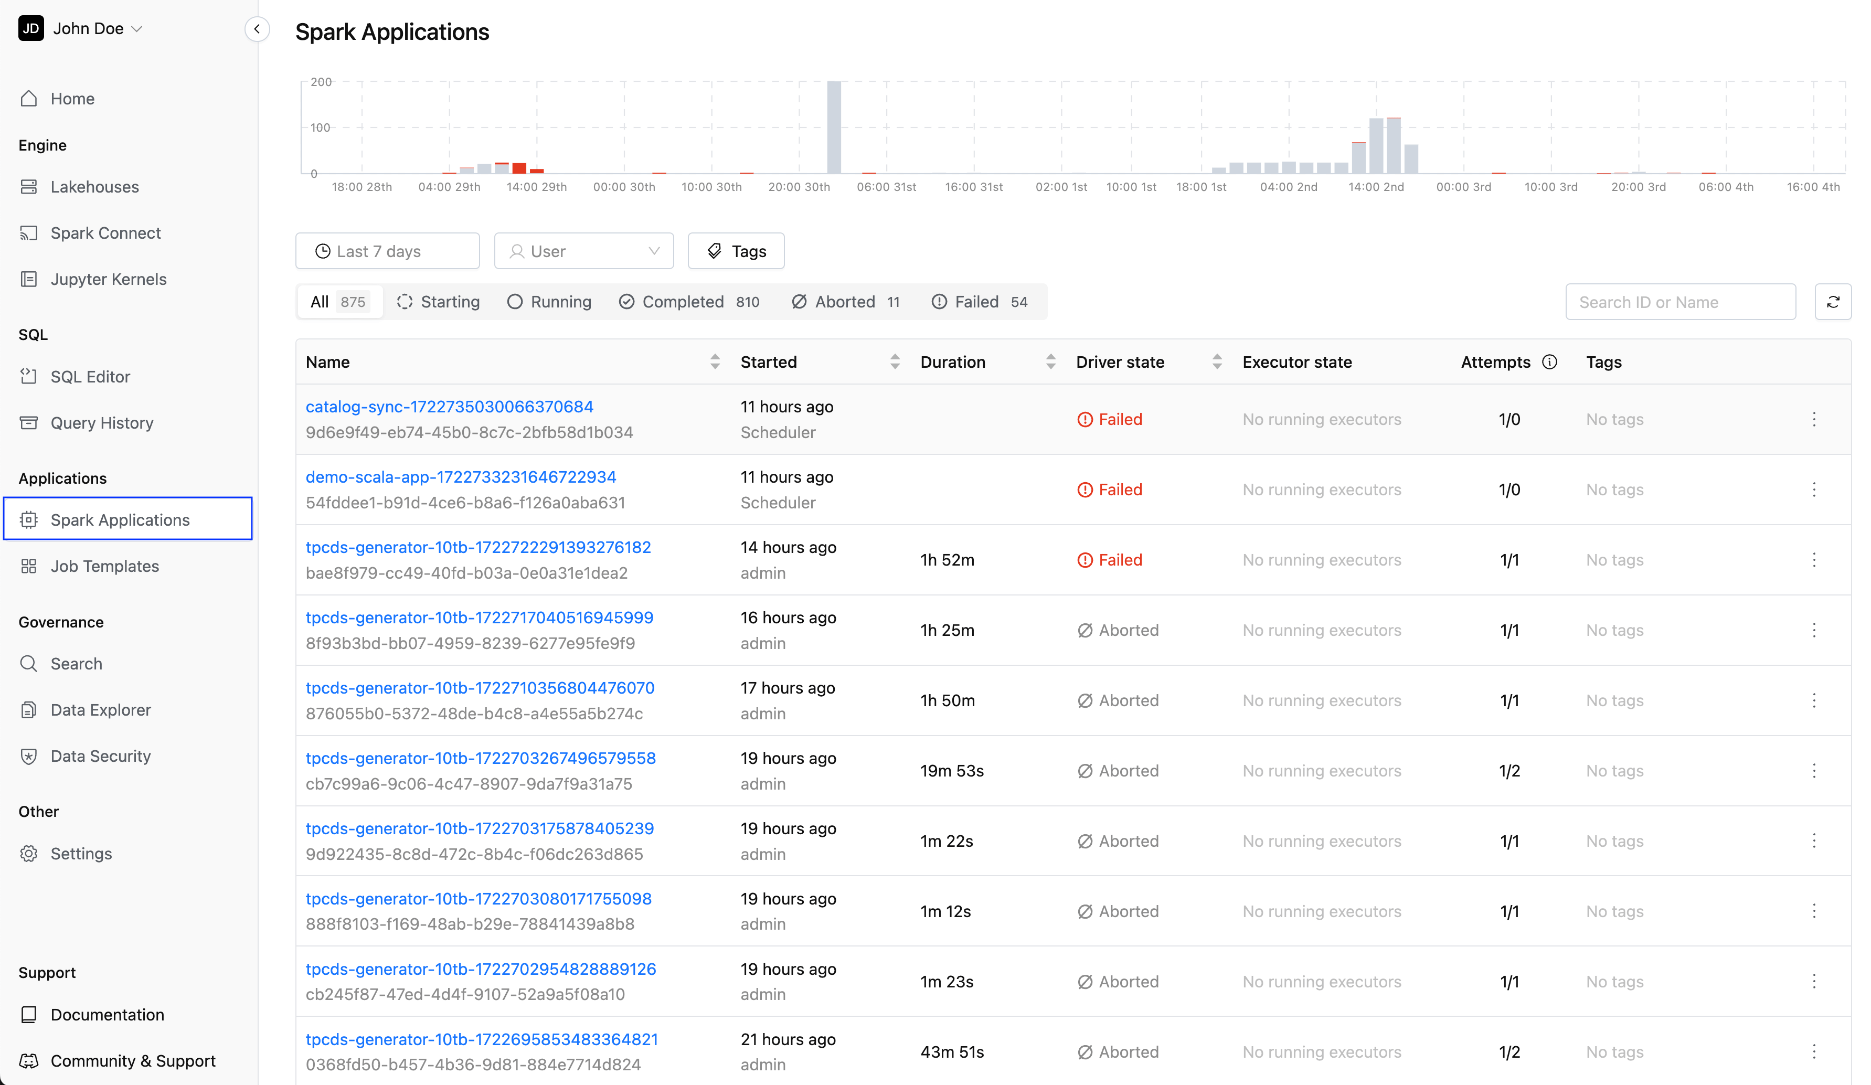This screenshot has height=1085, width=1871.
Task: Open more actions for demo-scala-app row
Action: point(1814,490)
